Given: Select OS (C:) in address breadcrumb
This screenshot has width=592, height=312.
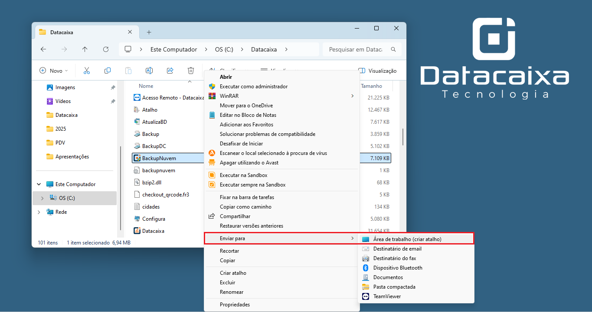Looking at the screenshot, I should 224,49.
